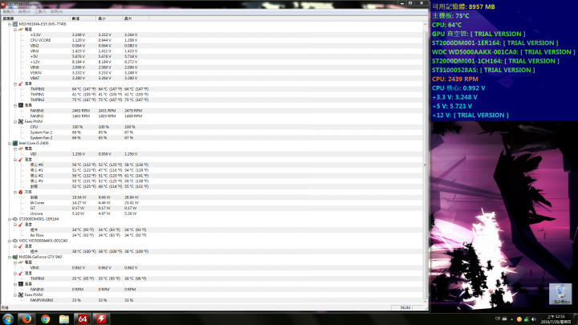Screen dimensions: 578x325
Task: Click the taskbar clock showing 12:53
Action: coord(556,319)
